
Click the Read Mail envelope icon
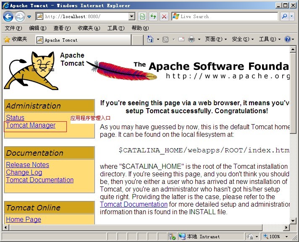pos(181,39)
